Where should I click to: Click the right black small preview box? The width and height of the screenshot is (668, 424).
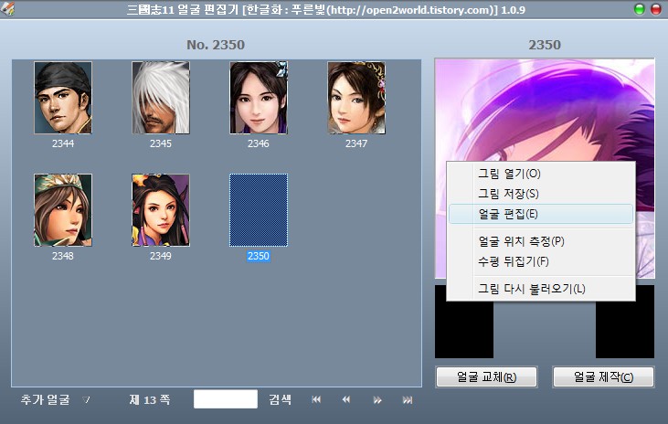(x=625, y=328)
